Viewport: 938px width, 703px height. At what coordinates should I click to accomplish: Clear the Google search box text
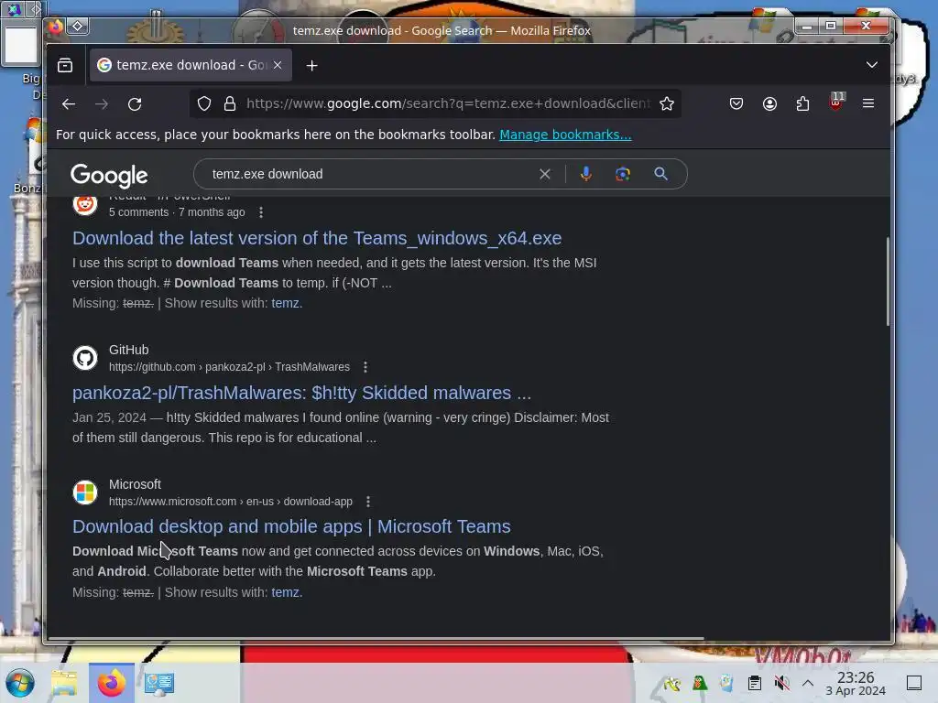click(545, 174)
